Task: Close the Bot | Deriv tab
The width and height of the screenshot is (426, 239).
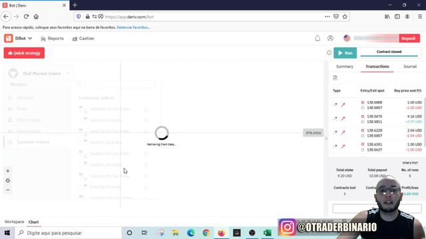Action: (64, 5)
